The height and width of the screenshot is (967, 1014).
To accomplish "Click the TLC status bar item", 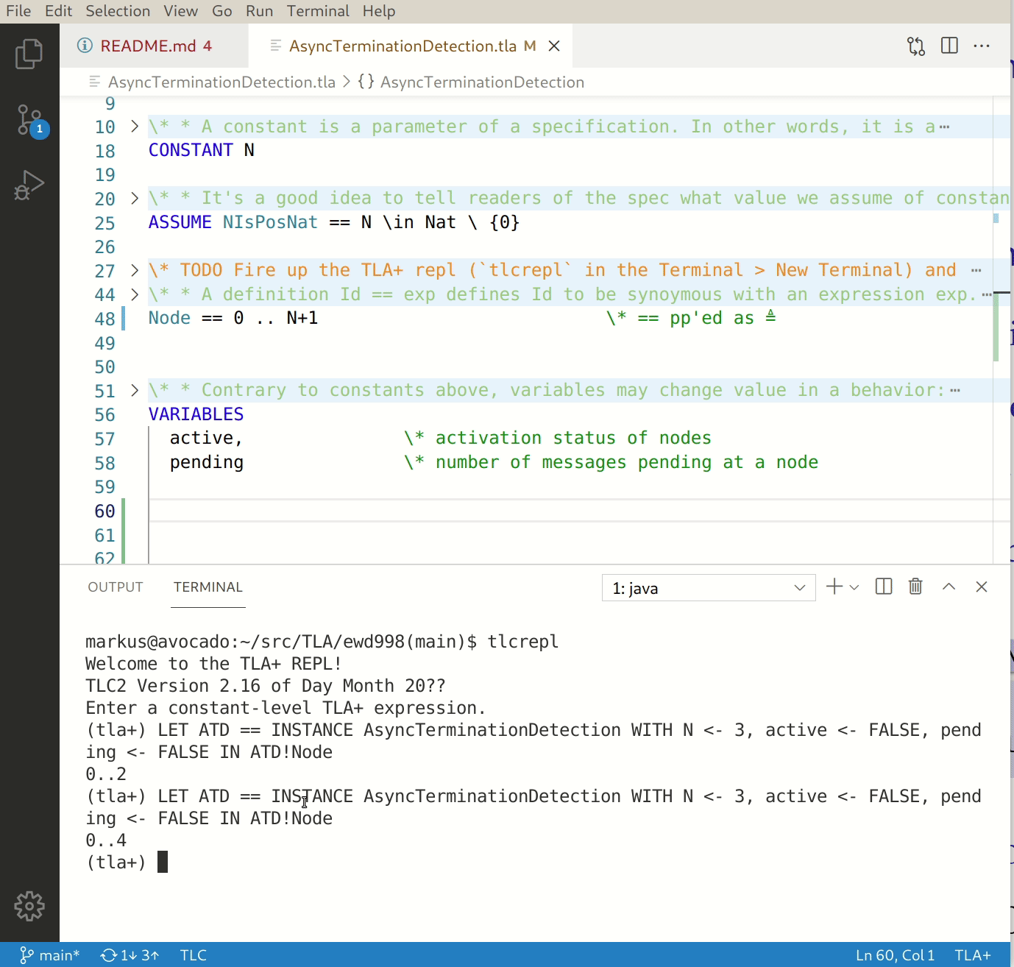I will coord(192,954).
